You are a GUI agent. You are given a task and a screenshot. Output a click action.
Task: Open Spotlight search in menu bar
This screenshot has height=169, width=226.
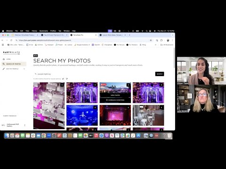tap(146, 31)
